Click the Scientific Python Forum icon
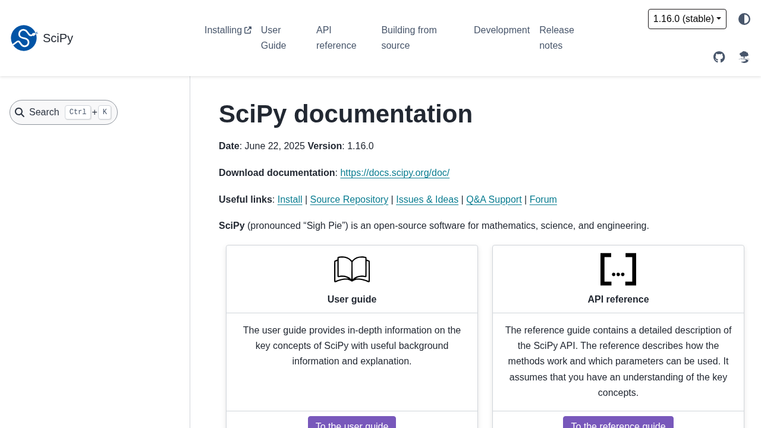Image resolution: width=761 pixels, height=428 pixels. pyautogui.click(x=744, y=57)
